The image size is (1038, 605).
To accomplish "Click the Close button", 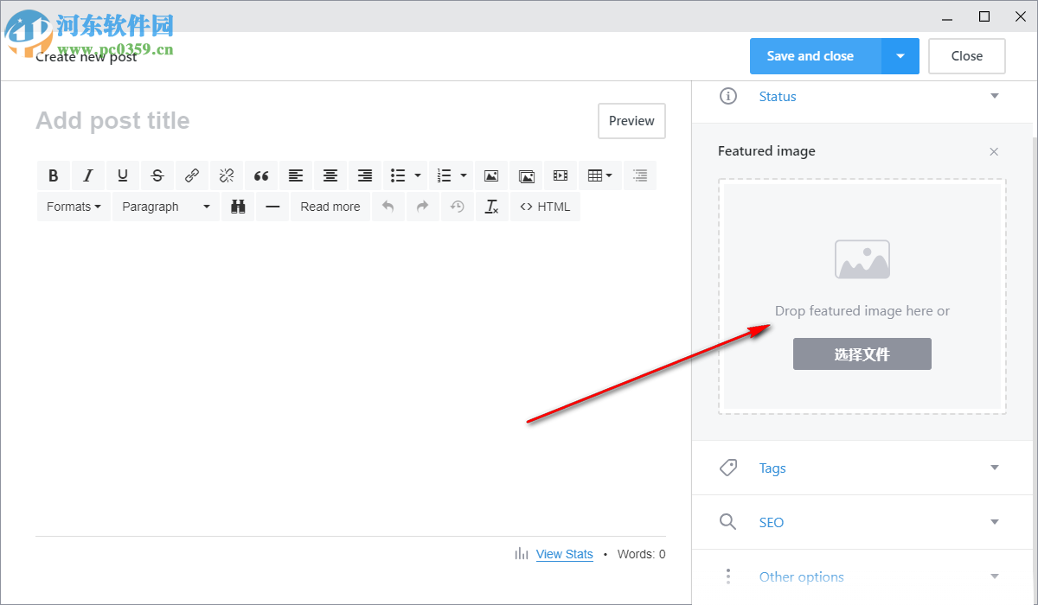I will coord(967,56).
